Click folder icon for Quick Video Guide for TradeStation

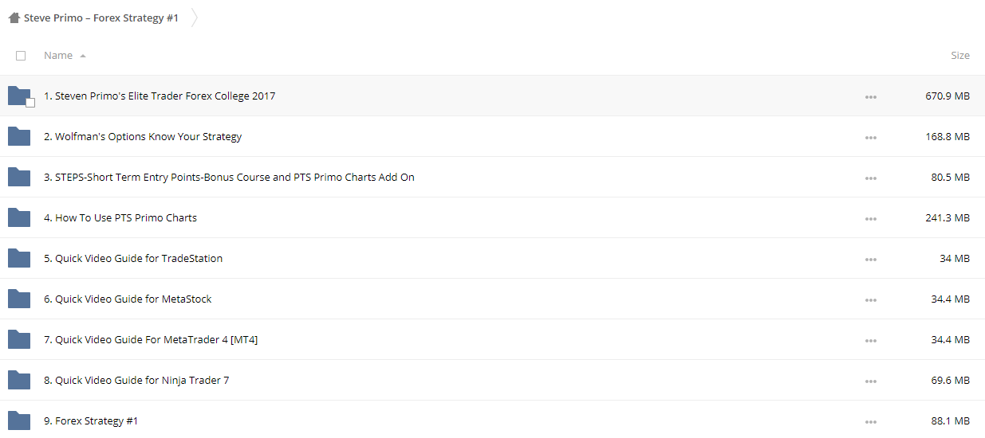(19, 259)
